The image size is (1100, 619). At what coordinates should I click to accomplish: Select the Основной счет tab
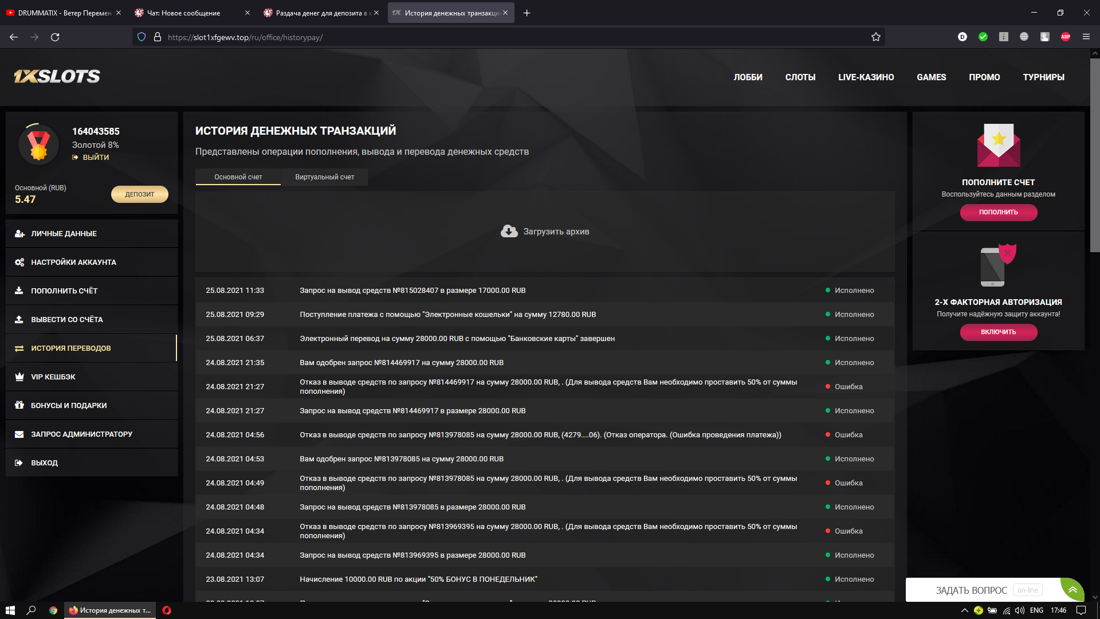click(238, 177)
